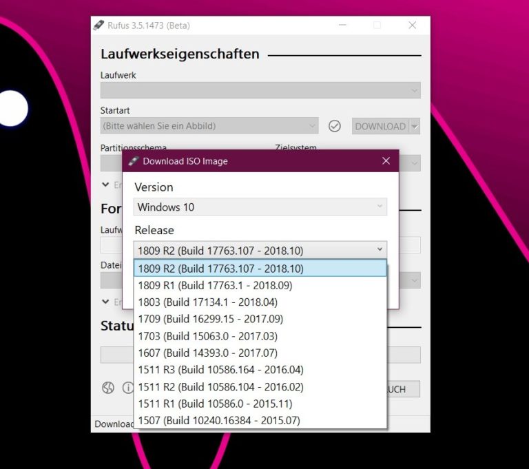Choose 1803 (Build 17134.1 - 2018.04)
This screenshot has width=529, height=469.
[260, 302]
